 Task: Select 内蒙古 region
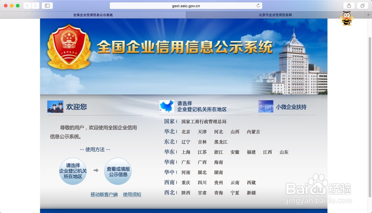tap(253, 132)
